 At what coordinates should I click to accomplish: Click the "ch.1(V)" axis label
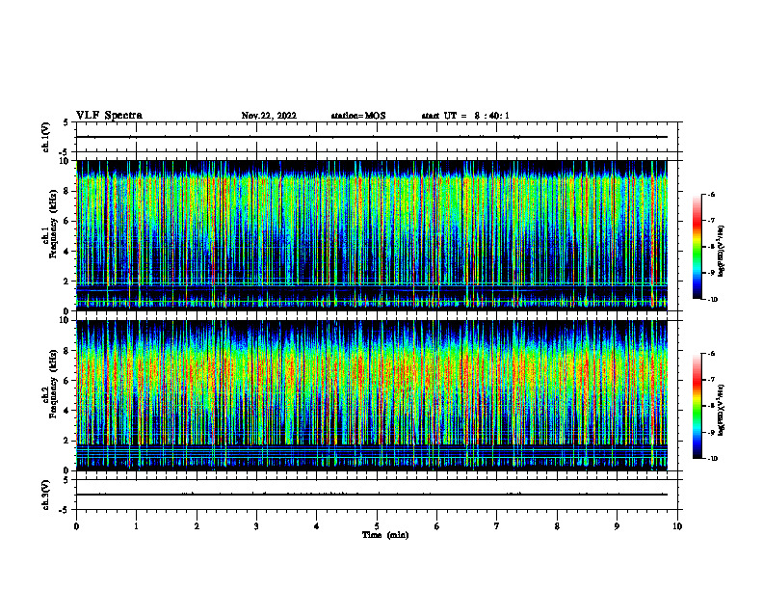45,137
